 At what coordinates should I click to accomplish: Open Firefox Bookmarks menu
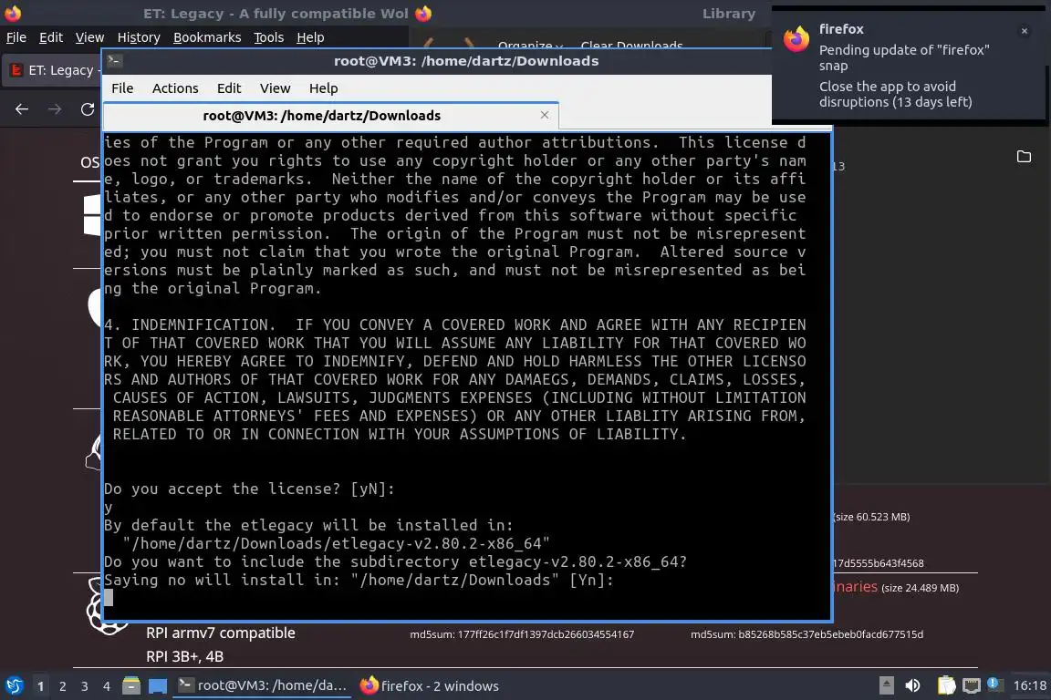pos(207,37)
